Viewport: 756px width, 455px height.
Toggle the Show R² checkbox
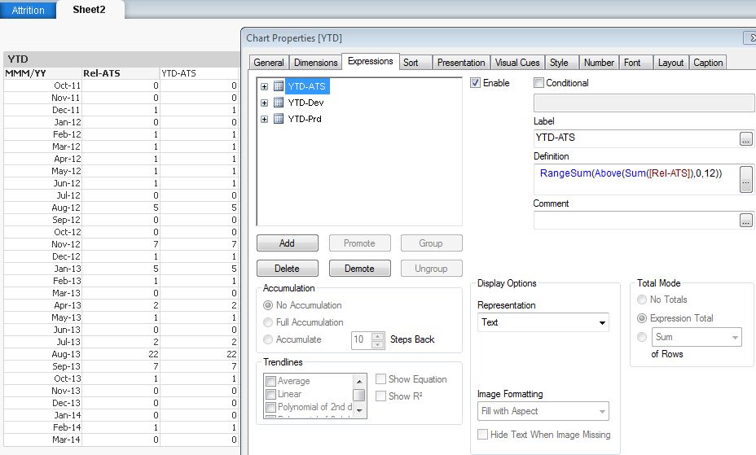pos(381,396)
